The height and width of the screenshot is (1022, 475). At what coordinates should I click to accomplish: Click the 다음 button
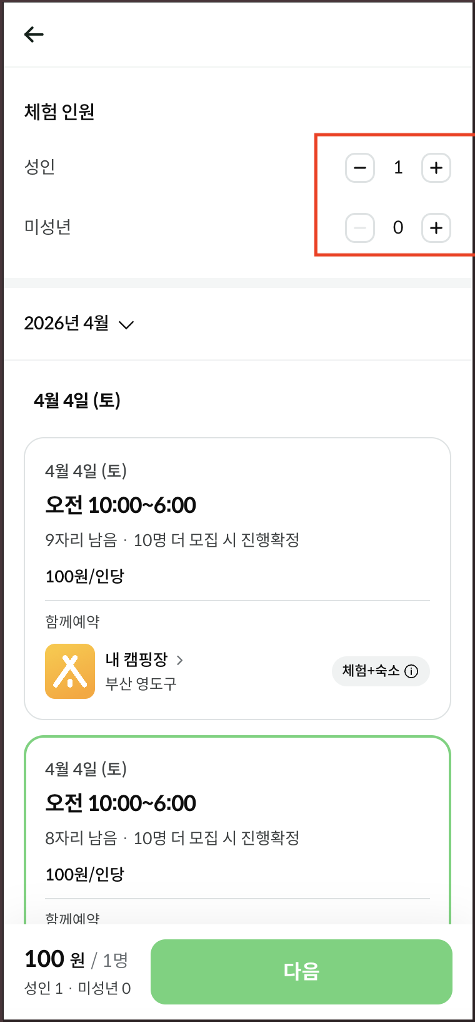click(x=301, y=971)
